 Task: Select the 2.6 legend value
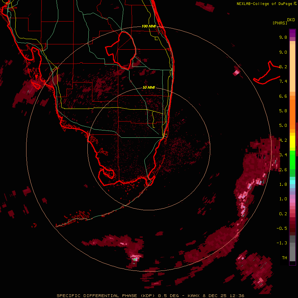(283, 170)
